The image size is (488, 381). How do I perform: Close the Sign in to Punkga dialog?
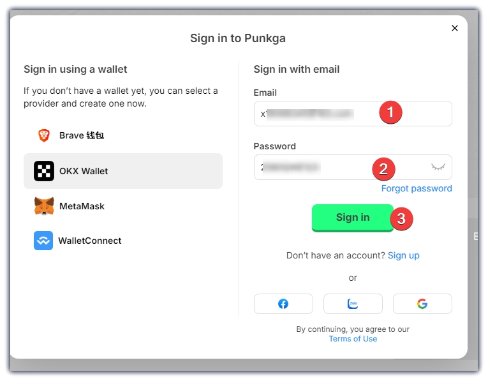[455, 28]
